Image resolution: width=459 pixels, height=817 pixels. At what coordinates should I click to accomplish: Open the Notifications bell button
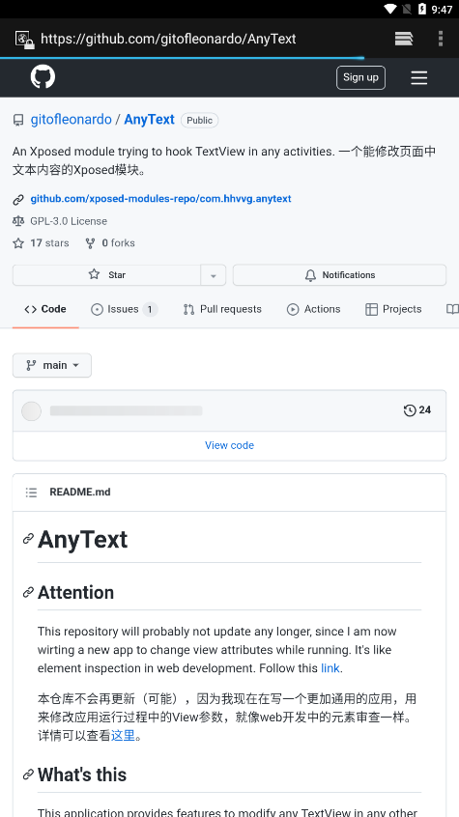339,274
